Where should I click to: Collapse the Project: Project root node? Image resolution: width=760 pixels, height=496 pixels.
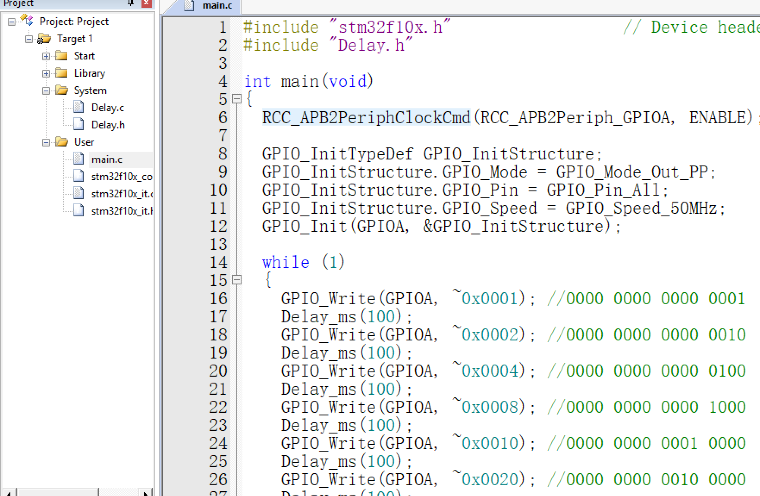(12, 22)
